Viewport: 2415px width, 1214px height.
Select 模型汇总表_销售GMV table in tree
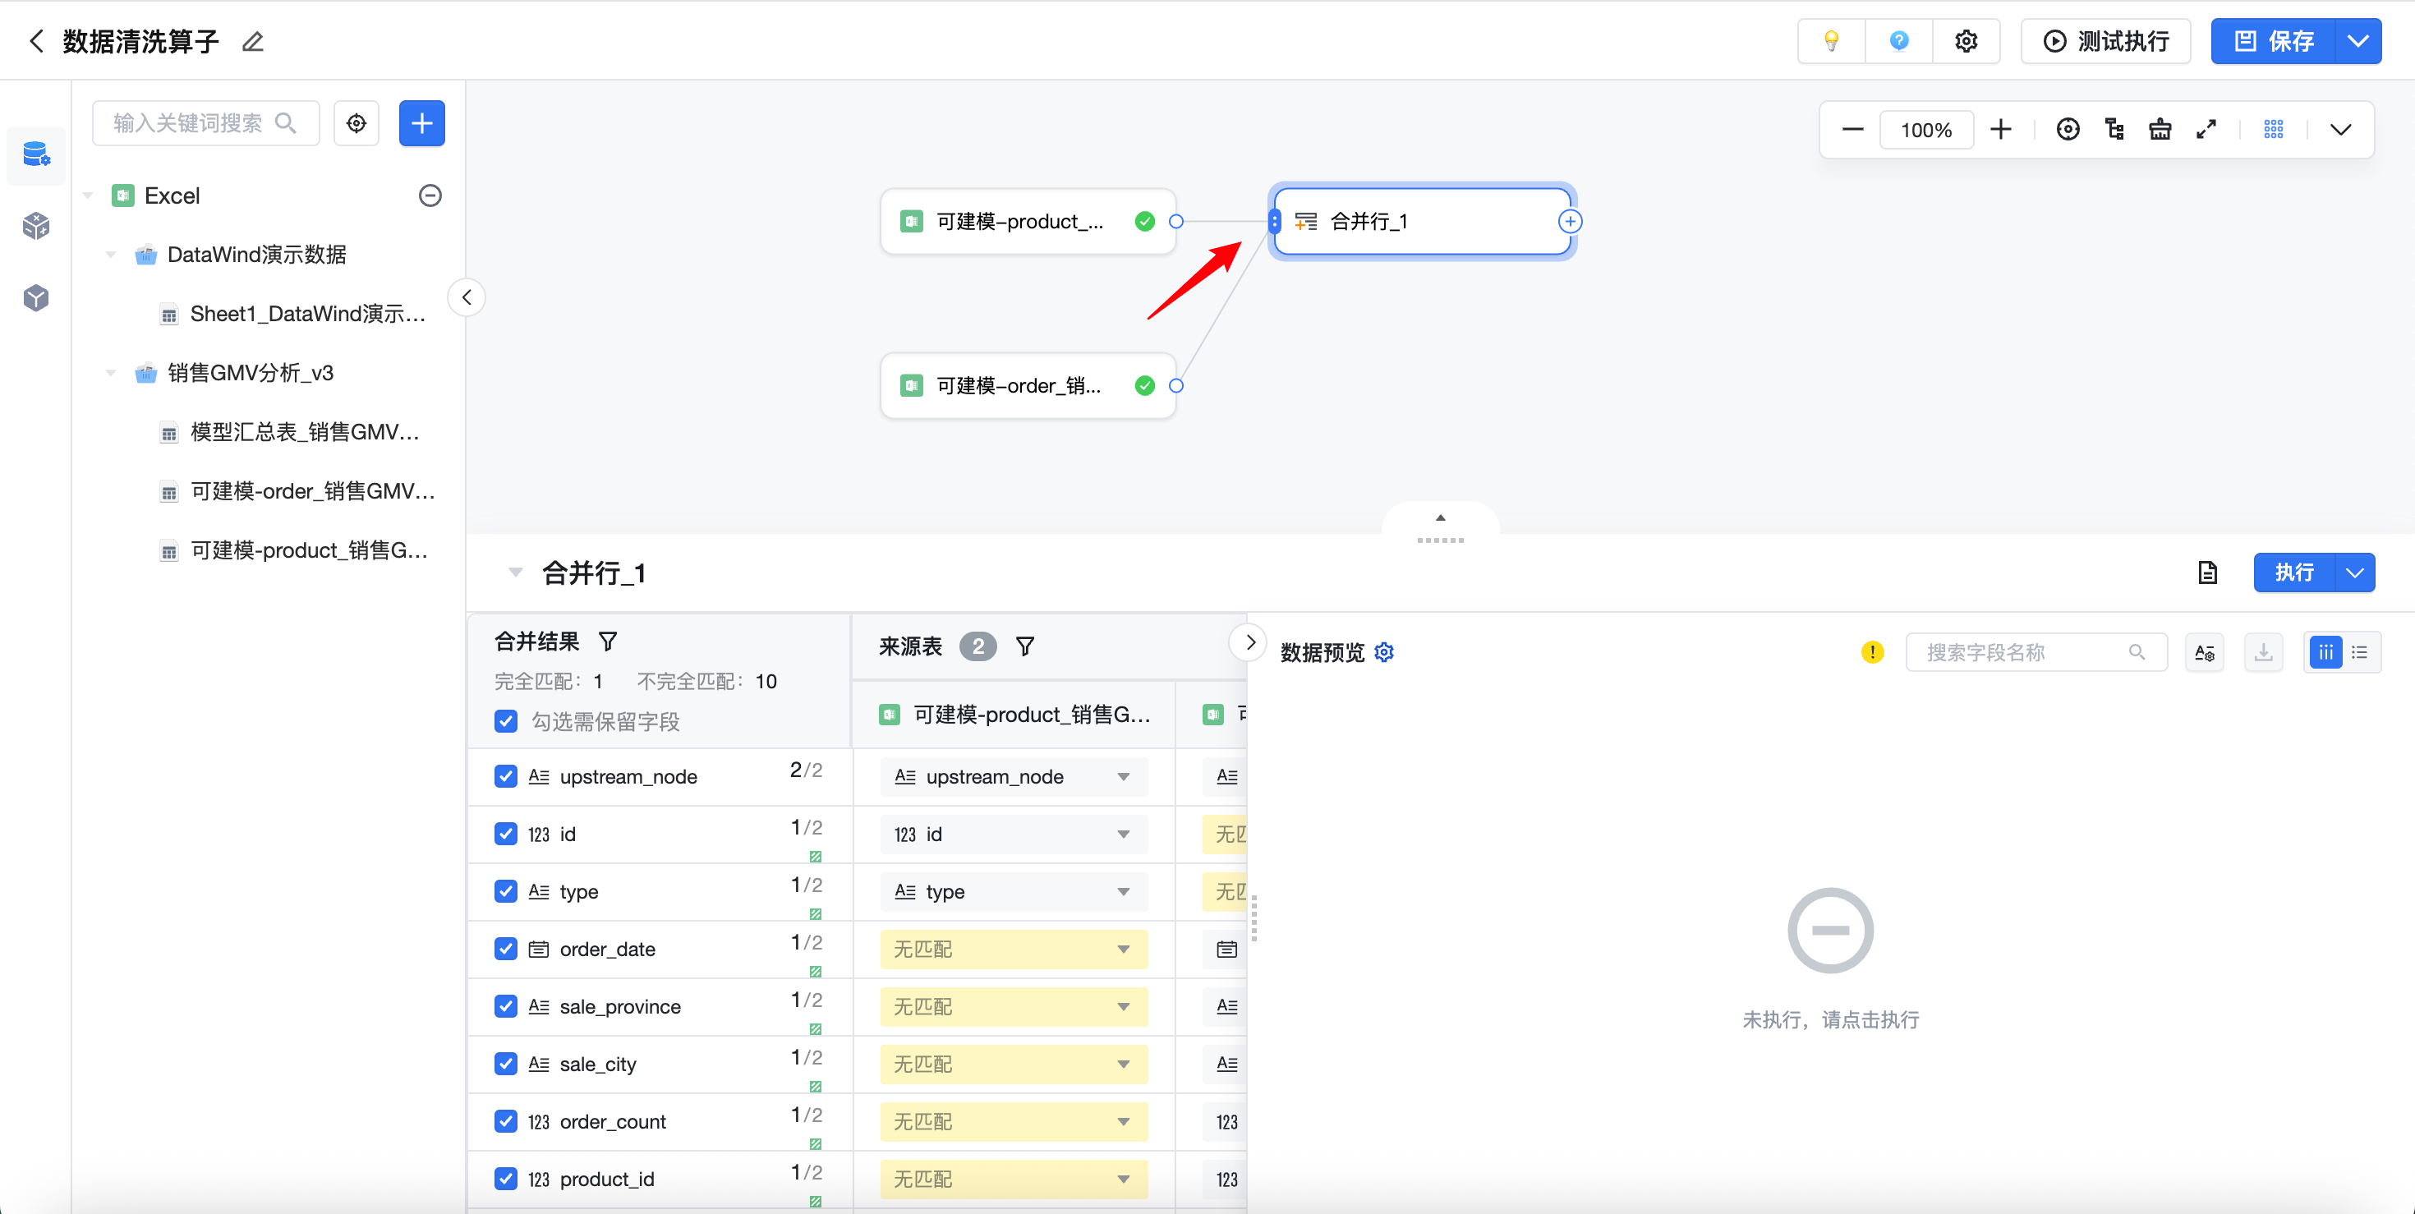(304, 432)
